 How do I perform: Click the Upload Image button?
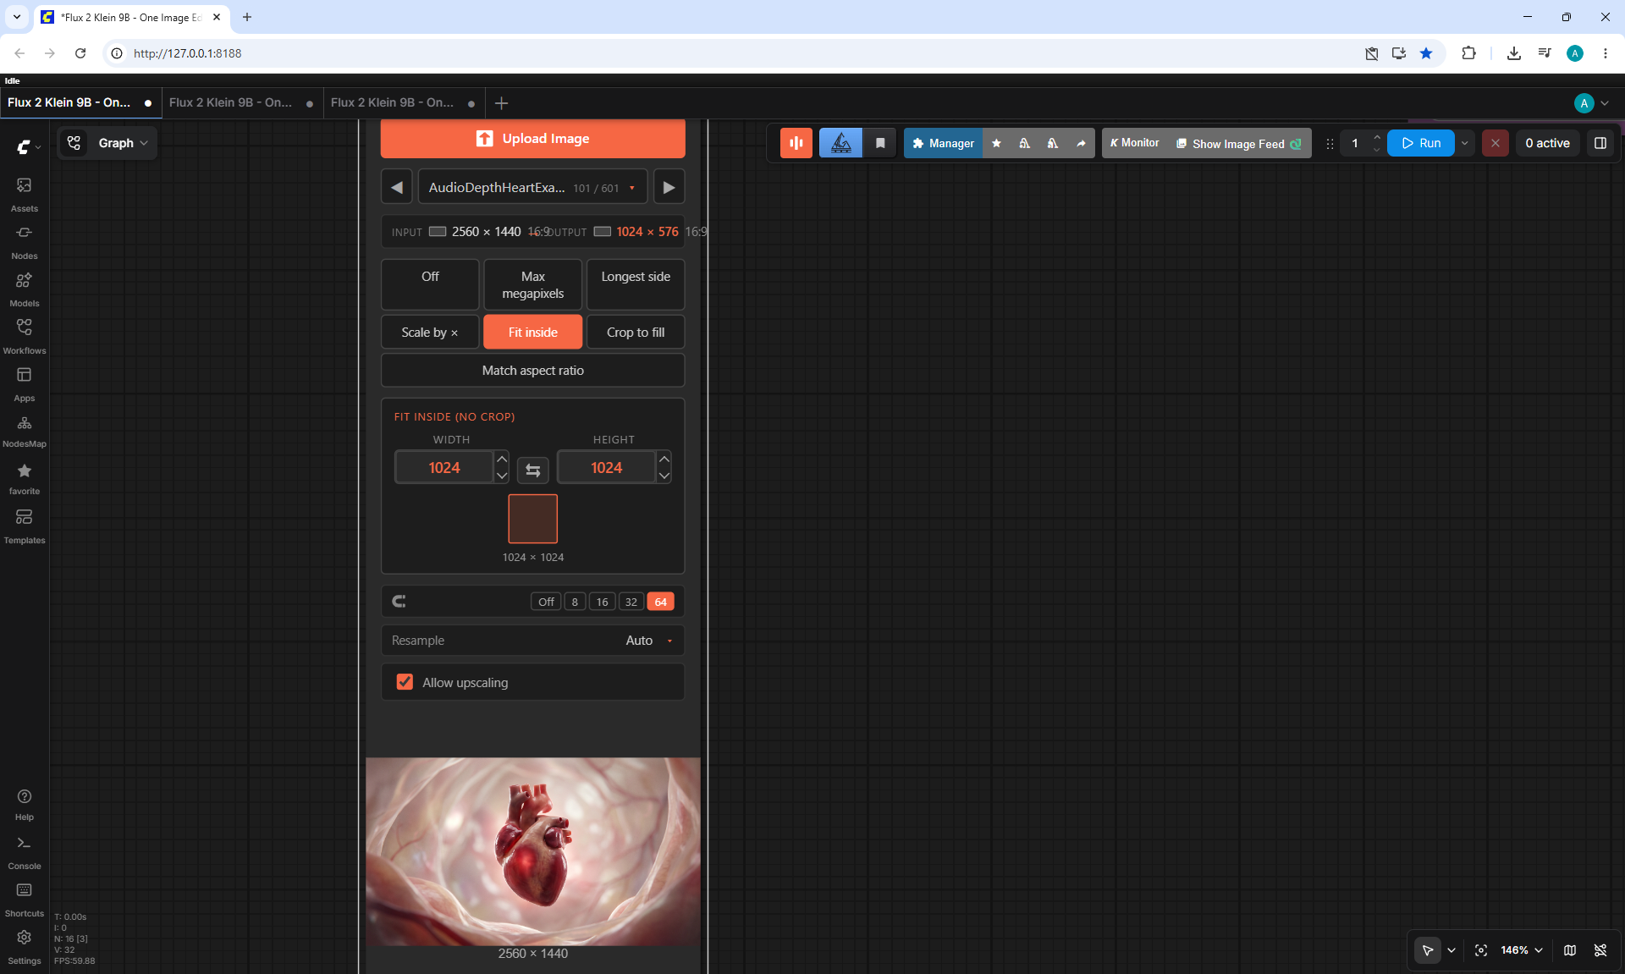pos(533,139)
